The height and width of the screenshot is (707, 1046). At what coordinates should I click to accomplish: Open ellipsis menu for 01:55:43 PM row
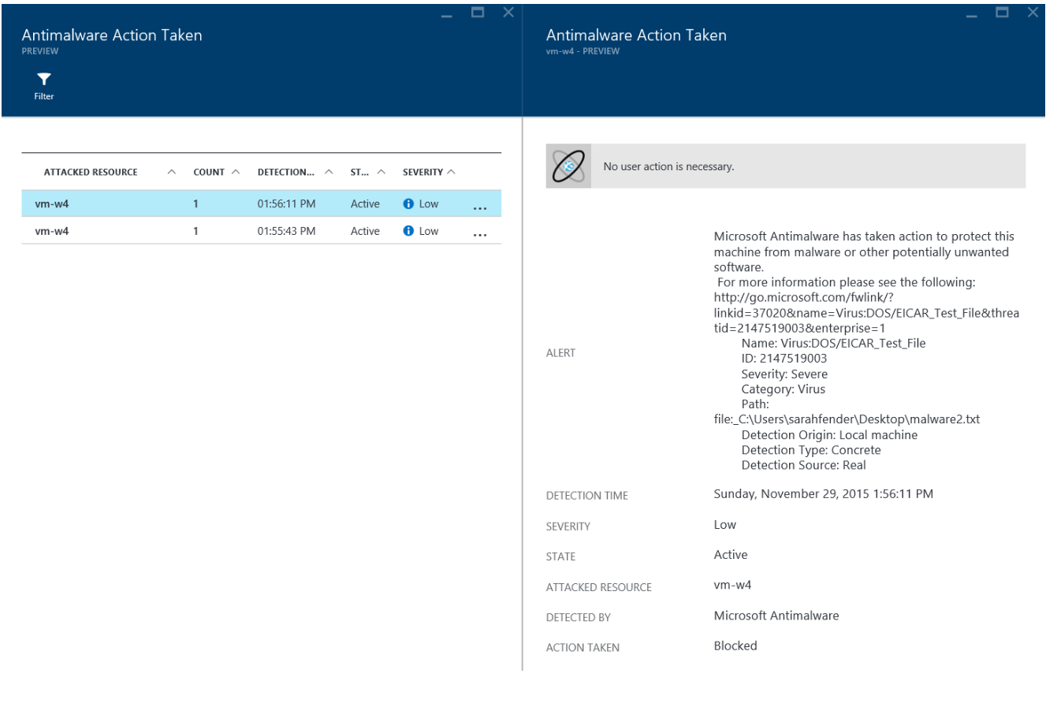click(x=480, y=235)
